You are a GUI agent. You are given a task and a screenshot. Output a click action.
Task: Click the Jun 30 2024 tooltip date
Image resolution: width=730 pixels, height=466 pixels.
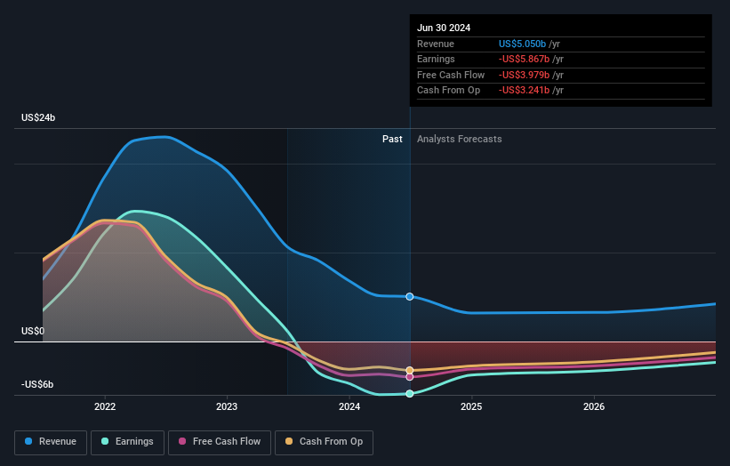444,28
